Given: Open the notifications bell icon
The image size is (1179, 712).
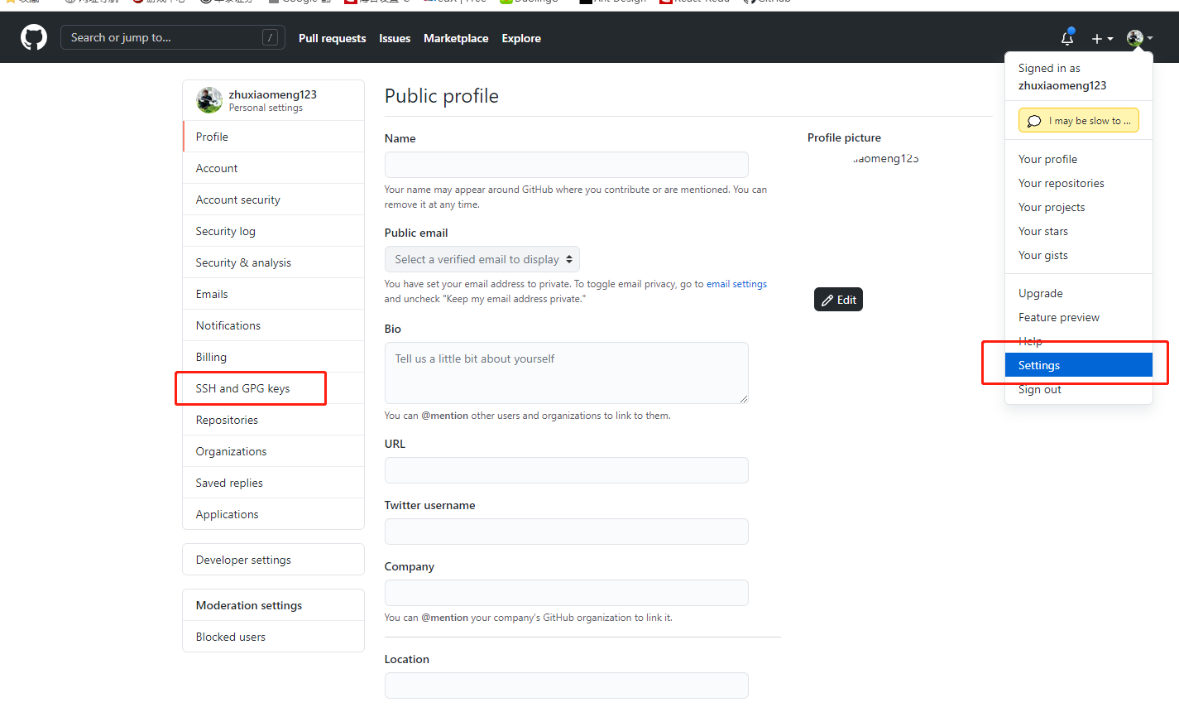Looking at the screenshot, I should [1067, 37].
